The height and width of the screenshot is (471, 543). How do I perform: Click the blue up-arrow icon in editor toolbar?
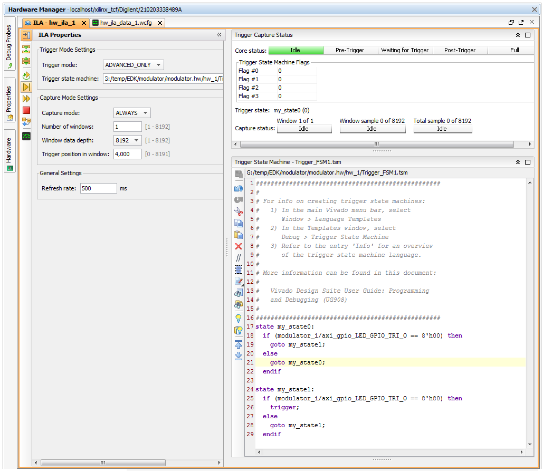239,344
